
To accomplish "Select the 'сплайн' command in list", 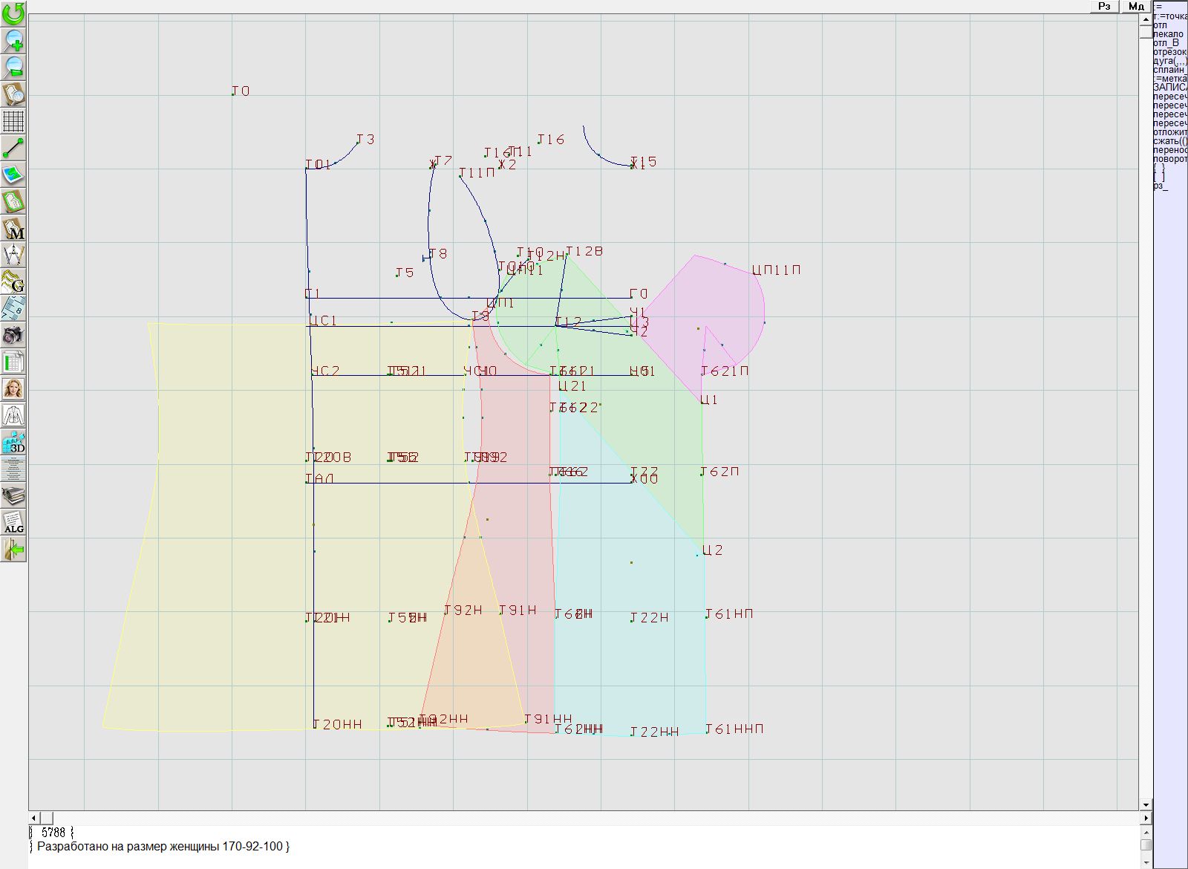I will tap(1169, 70).
